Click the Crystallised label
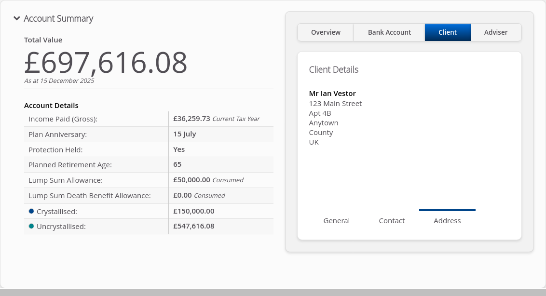This screenshot has height=296, width=546. [x=57, y=212]
